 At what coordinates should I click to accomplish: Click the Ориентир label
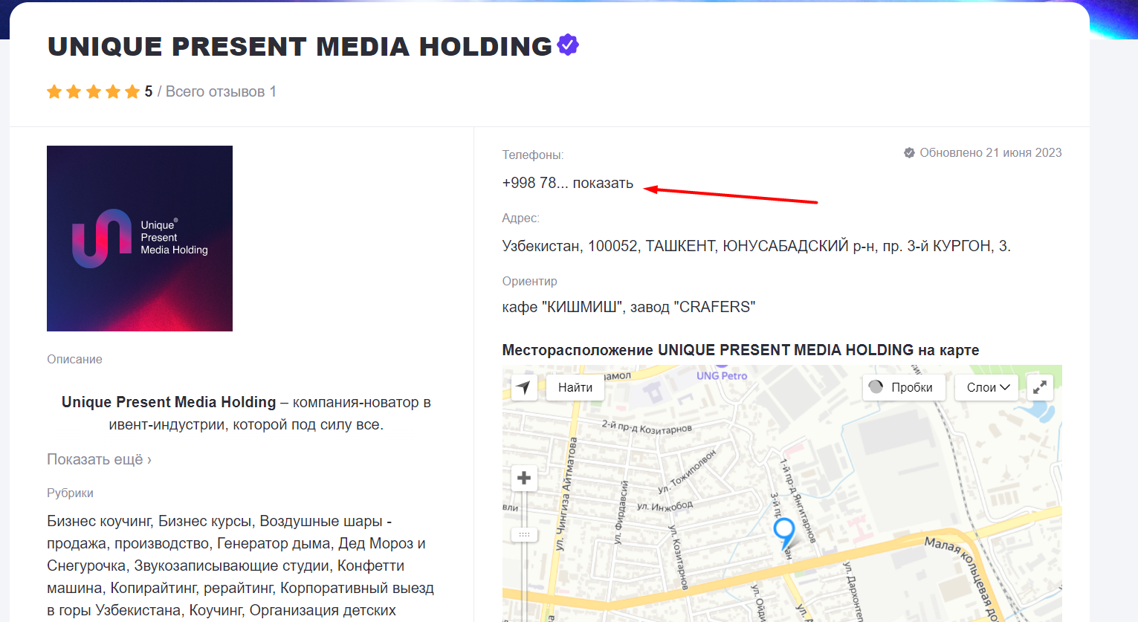(530, 282)
